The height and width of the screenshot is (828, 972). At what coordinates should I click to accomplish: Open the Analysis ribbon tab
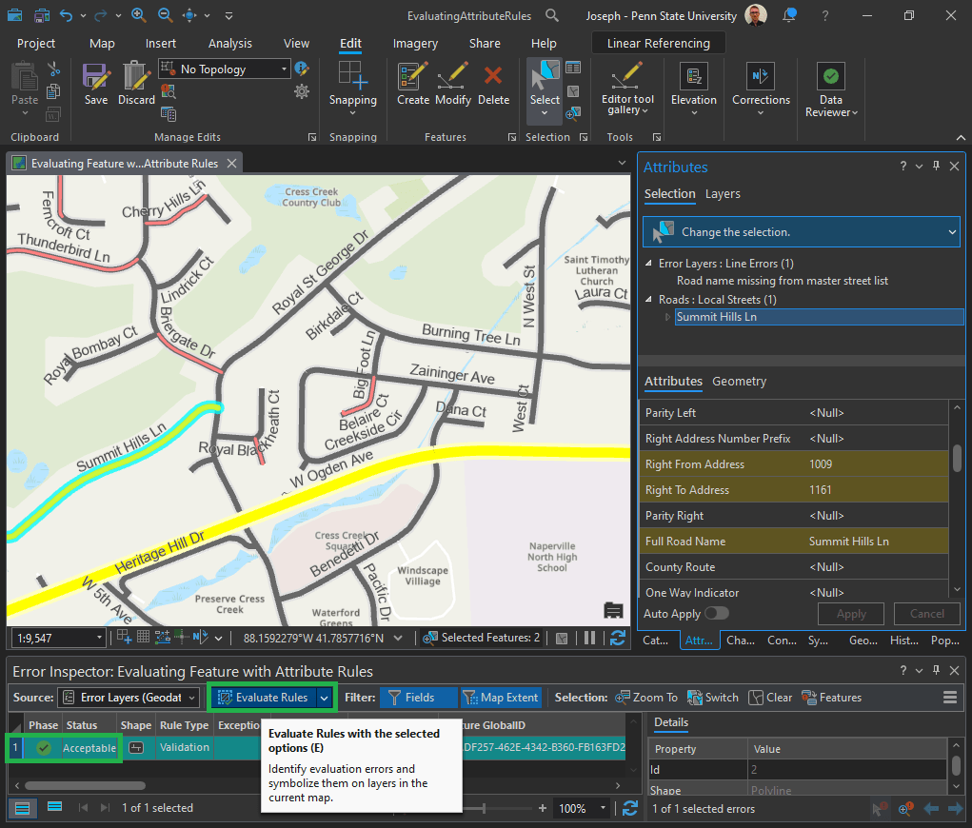230,44
